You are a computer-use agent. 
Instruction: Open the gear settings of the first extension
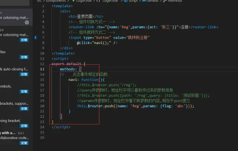pyautogui.click(x=27, y=22)
